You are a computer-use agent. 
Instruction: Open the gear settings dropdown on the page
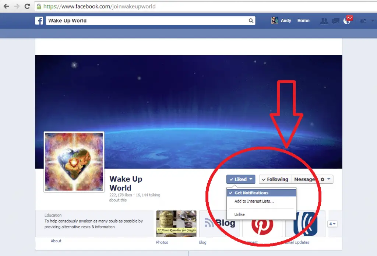pyautogui.click(x=325, y=179)
